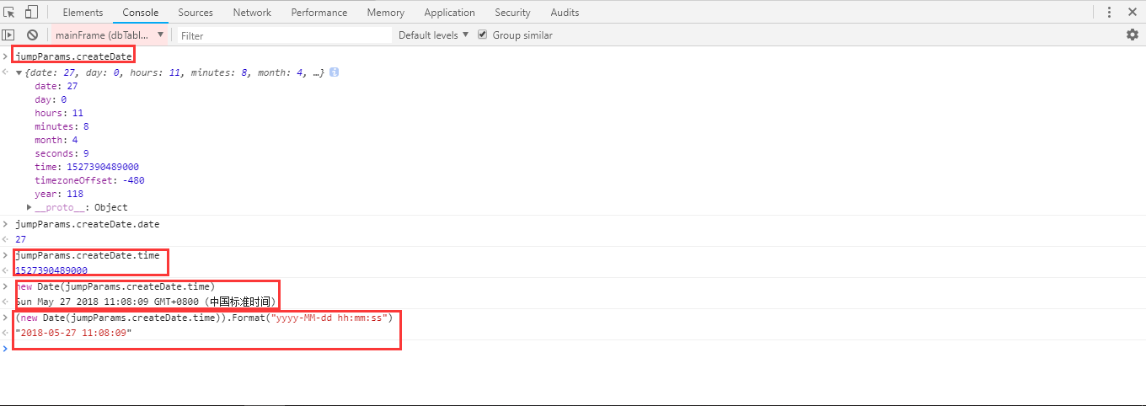Click the info badge next to object preview

pyautogui.click(x=334, y=72)
